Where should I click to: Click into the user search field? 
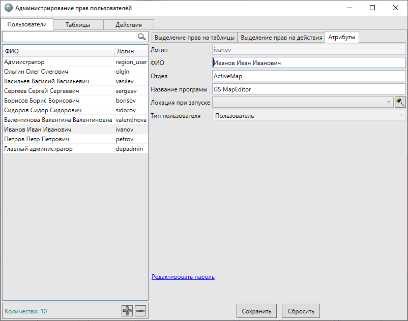[69, 37]
